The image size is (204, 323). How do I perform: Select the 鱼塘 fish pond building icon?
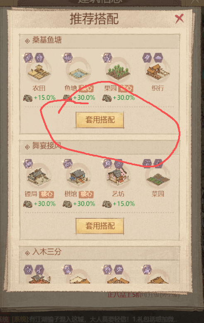pos(78,73)
